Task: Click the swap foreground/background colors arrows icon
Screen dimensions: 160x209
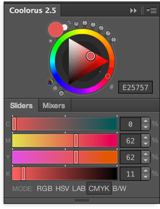Action: (69, 22)
